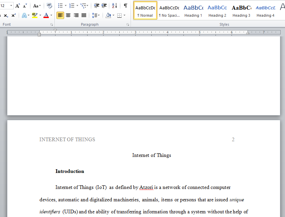
Task: Click the right indent ruler marker
Action: coord(248,33)
